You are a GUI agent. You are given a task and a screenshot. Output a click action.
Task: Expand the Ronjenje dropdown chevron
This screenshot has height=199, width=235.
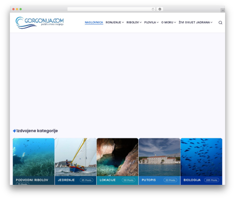(x=123, y=23)
